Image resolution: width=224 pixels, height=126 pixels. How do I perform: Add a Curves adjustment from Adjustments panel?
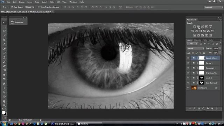pyautogui.click(x=203, y=27)
